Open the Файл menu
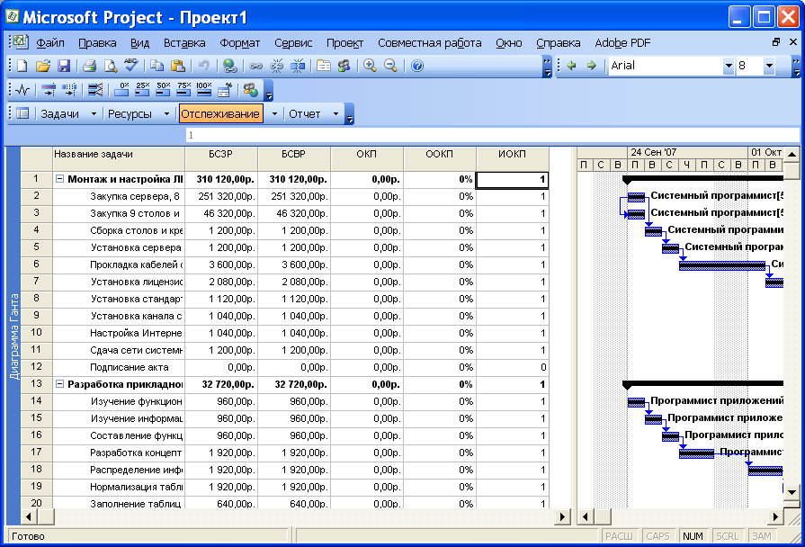 coord(50,43)
